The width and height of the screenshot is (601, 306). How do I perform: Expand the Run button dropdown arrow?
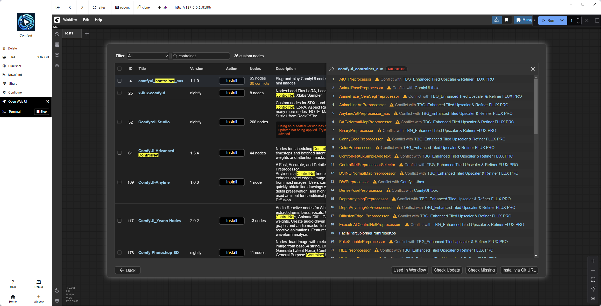tap(562, 20)
